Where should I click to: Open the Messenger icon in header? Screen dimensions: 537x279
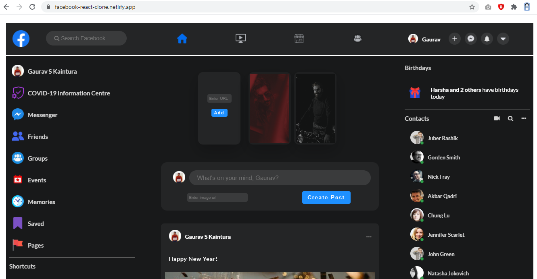(x=470, y=39)
